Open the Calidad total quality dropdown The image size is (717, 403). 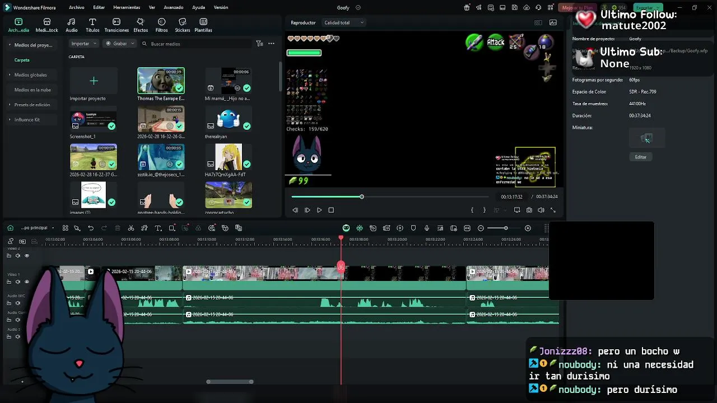click(343, 22)
